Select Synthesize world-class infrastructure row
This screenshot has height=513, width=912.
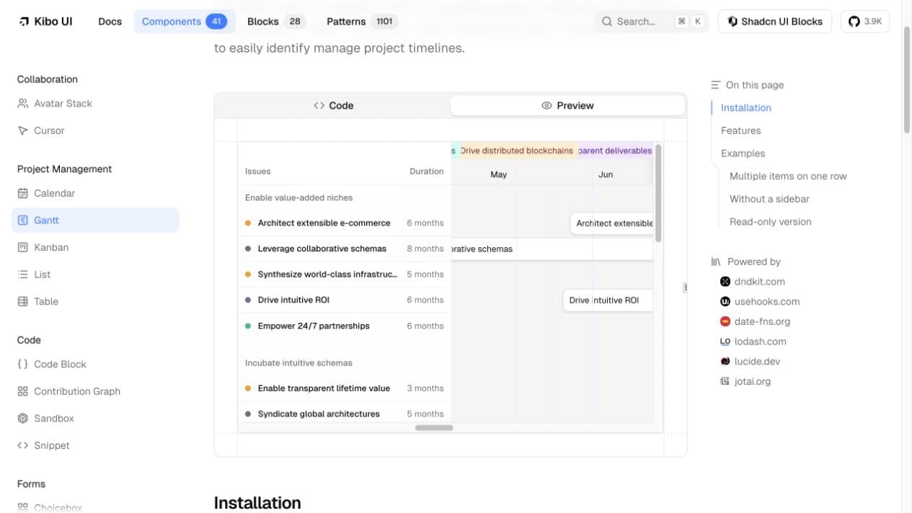pyautogui.click(x=344, y=275)
